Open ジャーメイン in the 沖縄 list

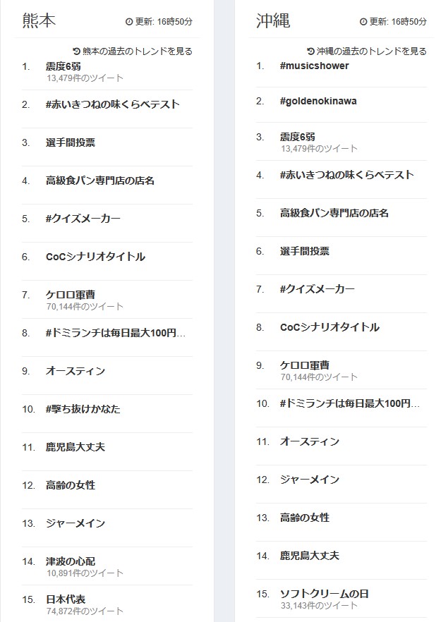pyautogui.click(x=310, y=480)
